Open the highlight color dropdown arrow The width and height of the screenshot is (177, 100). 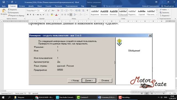pos(54,15)
